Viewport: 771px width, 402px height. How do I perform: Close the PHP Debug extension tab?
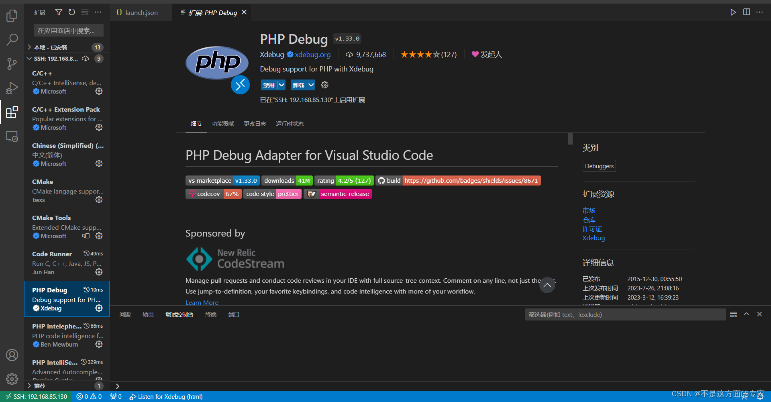244,12
